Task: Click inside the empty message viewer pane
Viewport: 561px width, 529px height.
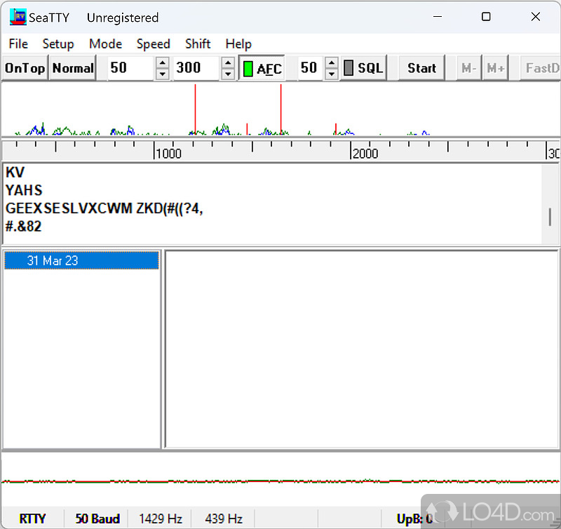Action: point(362,349)
